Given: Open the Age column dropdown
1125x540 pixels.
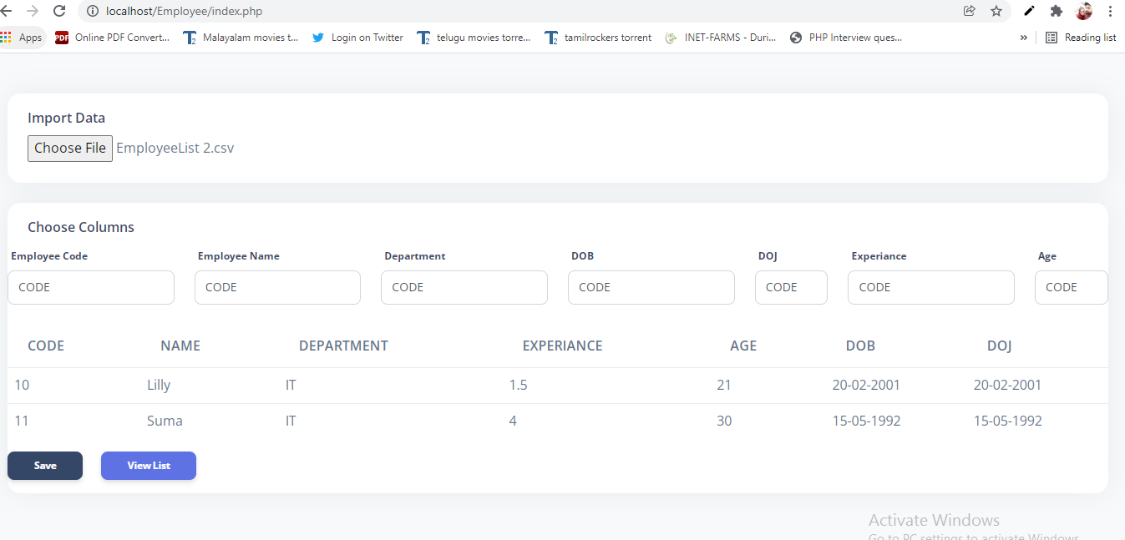Looking at the screenshot, I should [x=1072, y=287].
